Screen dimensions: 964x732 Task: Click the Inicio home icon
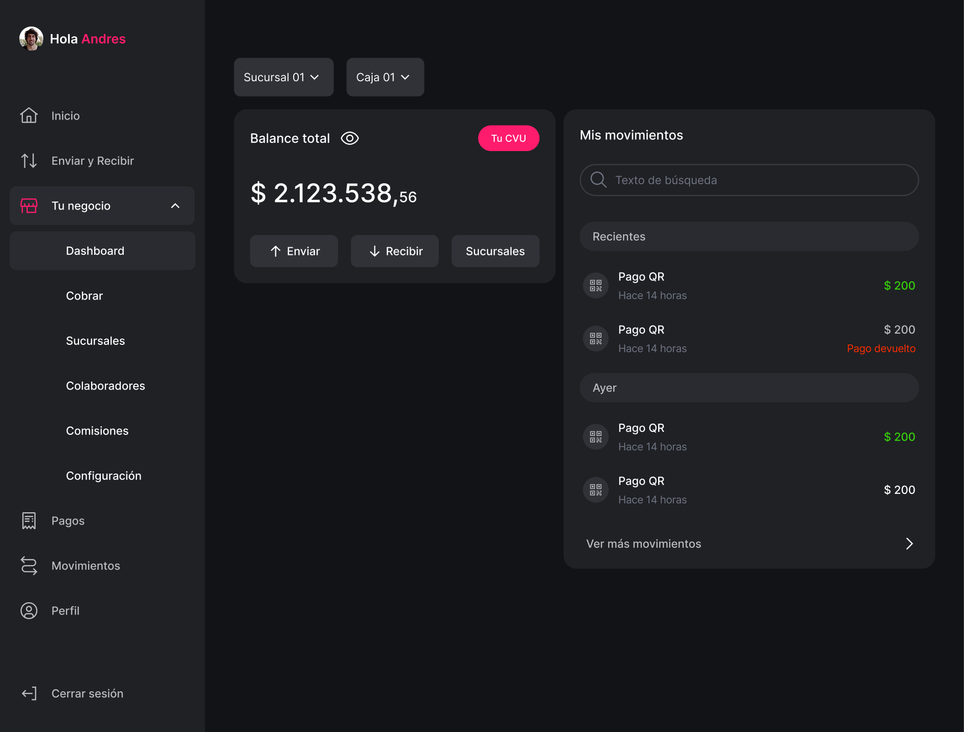29,115
